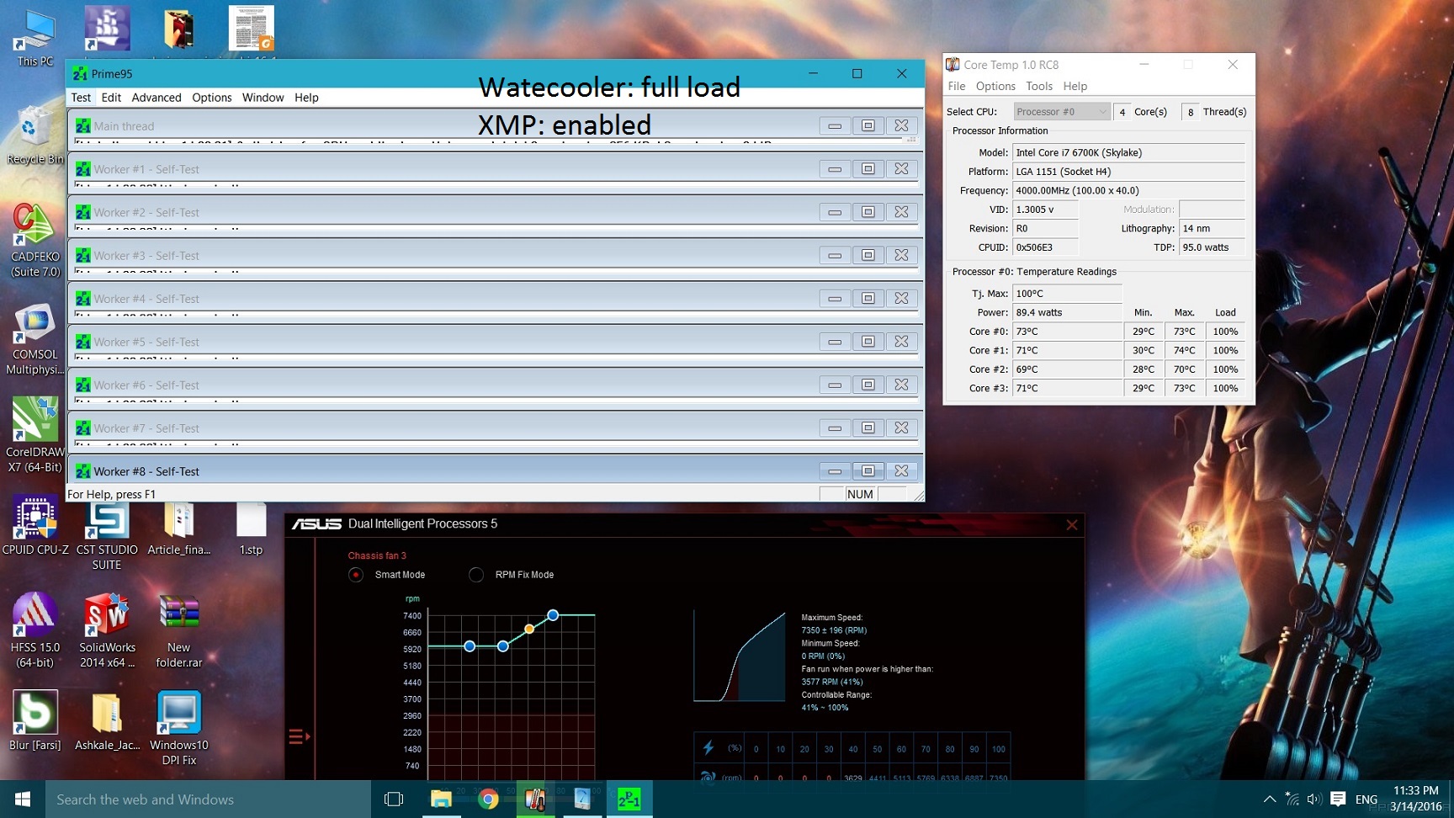Expand the side menu arrow in ASUS panel

tap(300, 737)
